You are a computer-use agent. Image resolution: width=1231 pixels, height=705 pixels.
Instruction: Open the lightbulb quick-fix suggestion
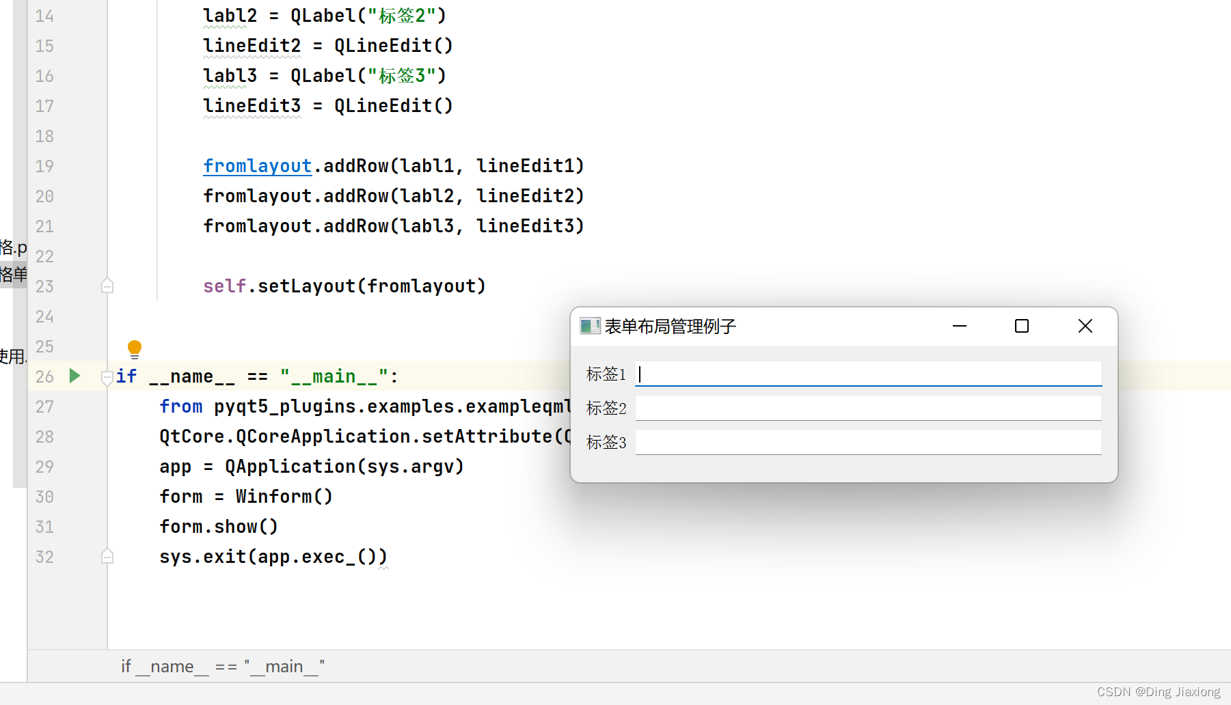tap(135, 348)
